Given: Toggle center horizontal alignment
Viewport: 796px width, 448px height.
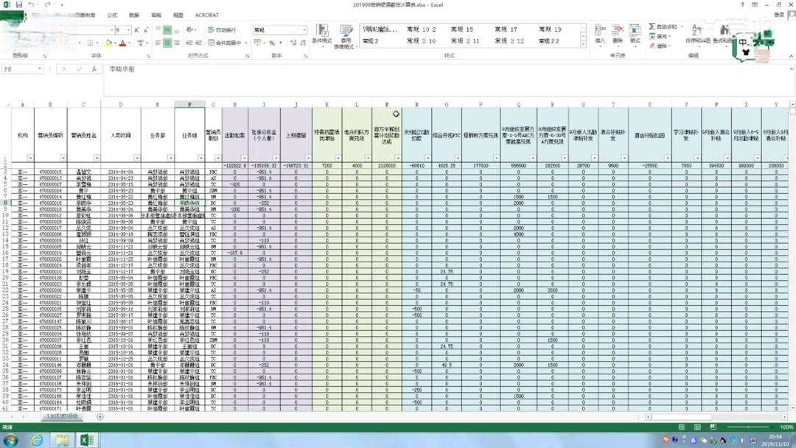Looking at the screenshot, I should click(167, 43).
